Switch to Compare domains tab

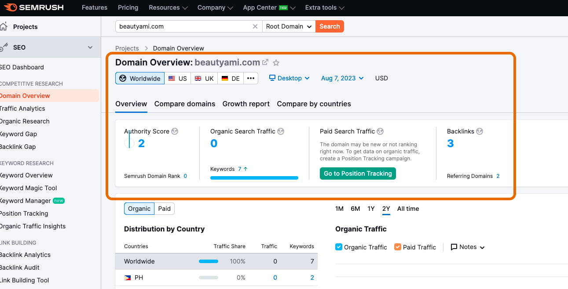(185, 104)
